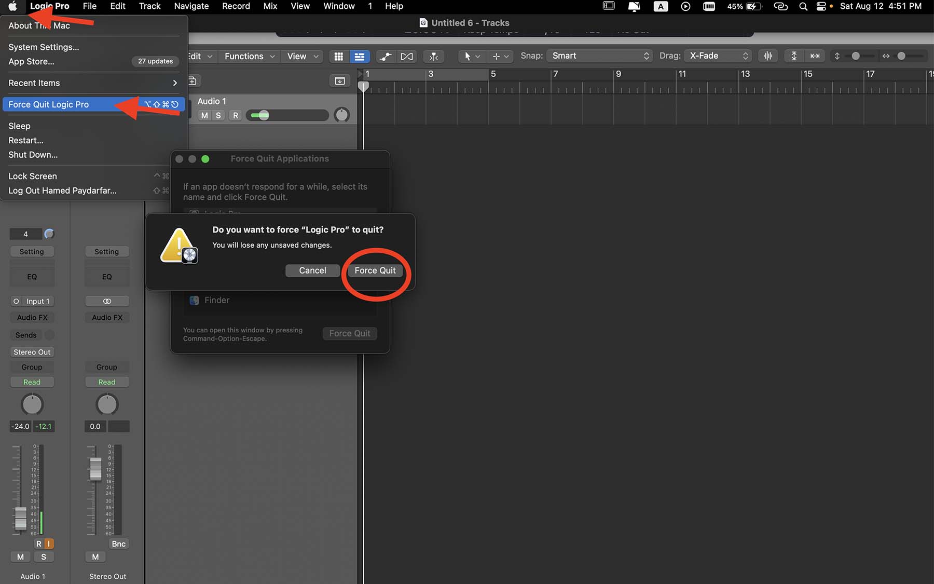The width and height of the screenshot is (934, 584).
Task: Click the Catch Playhead icon
Action: (x=434, y=56)
